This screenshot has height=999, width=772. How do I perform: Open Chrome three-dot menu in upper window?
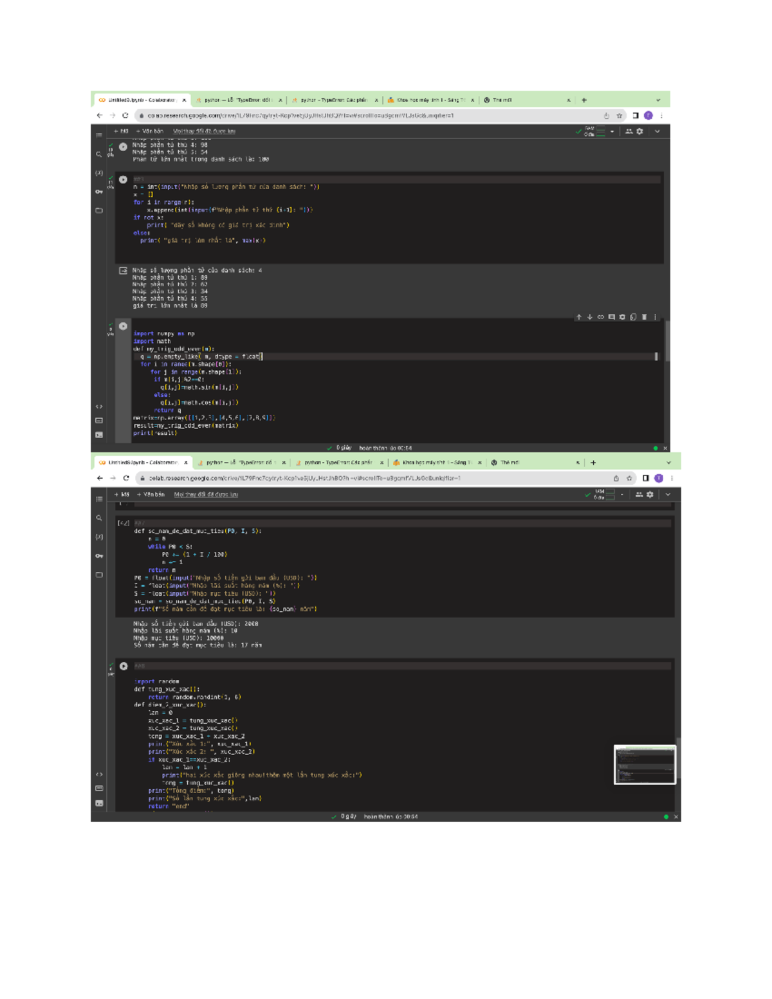tap(661, 116)
